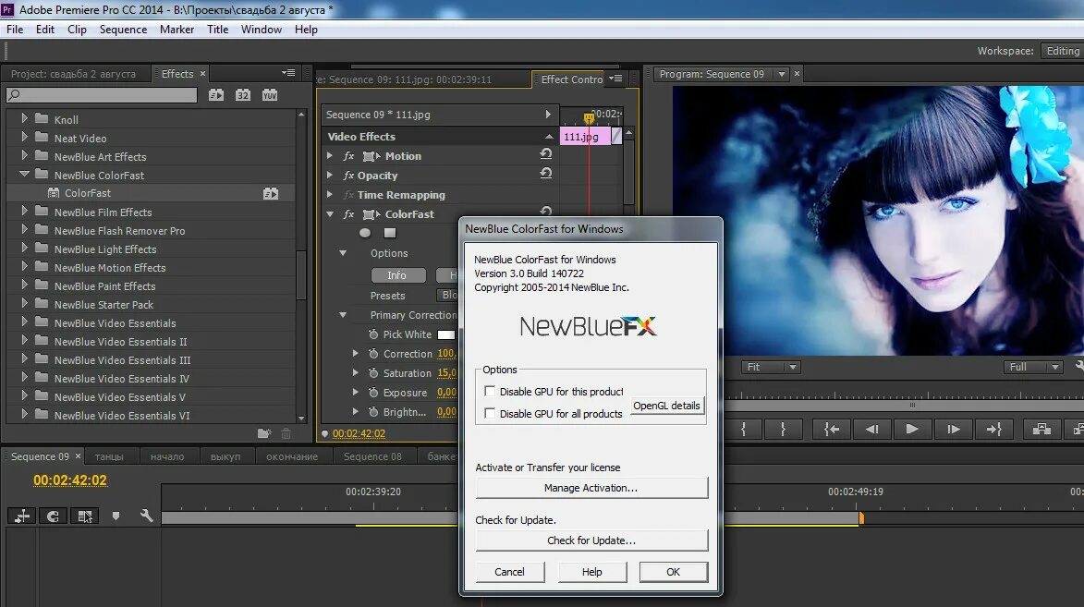Screen dimensions: 1084x607
Task: Open the Fit zoom level dropdown
Action: click(772, 367)
